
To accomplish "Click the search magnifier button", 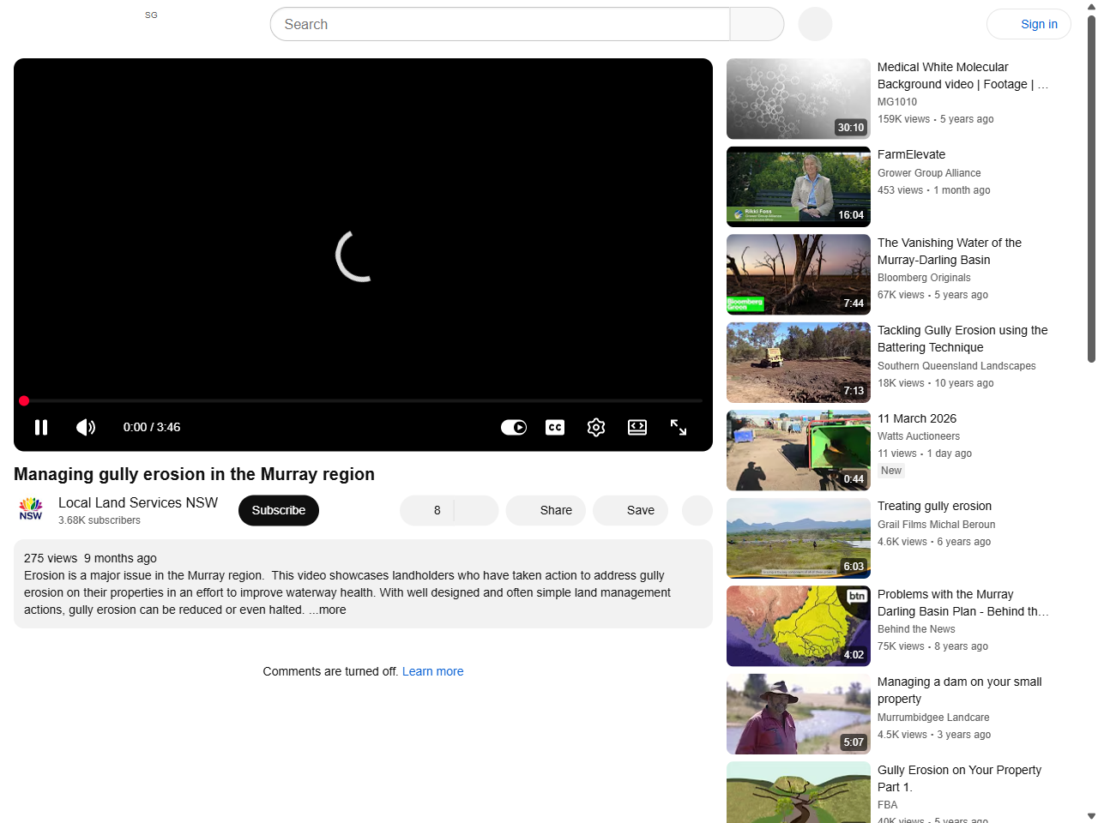I will (x=756, y=24).
